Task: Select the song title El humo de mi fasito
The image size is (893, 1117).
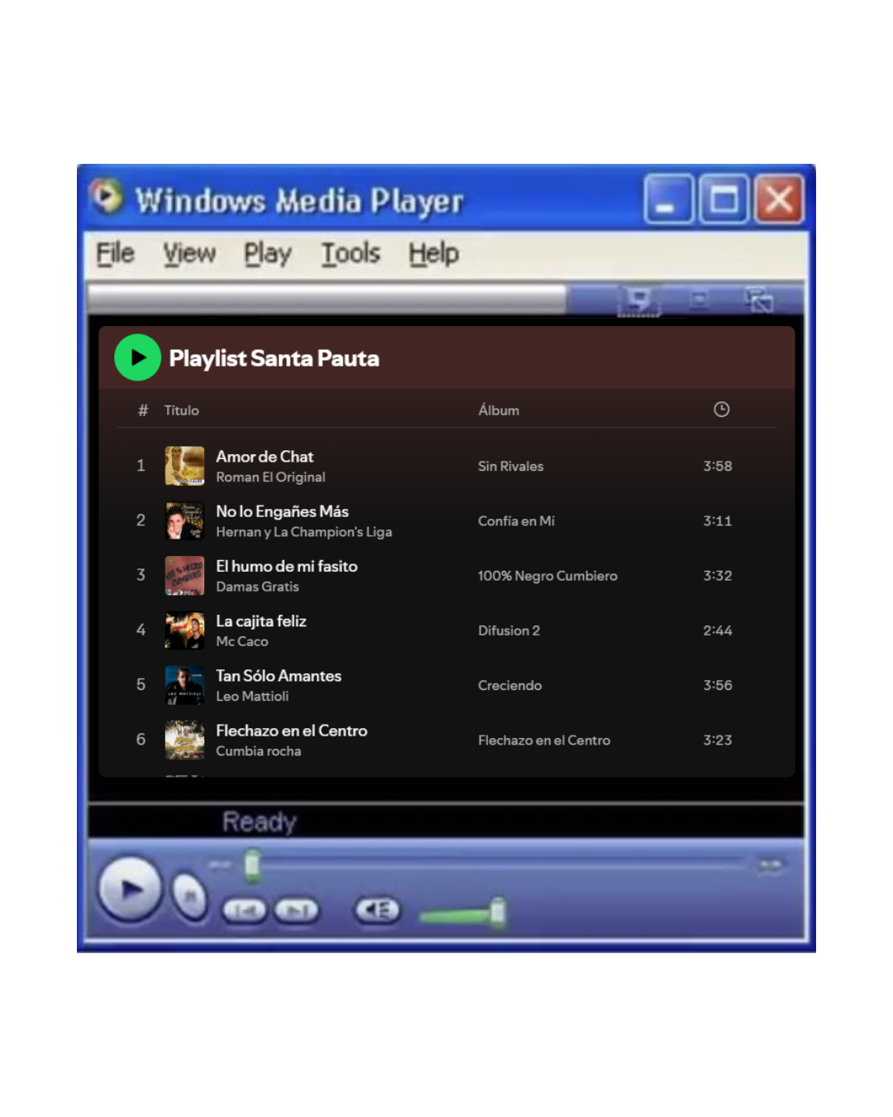Action: tap(287, 566)
